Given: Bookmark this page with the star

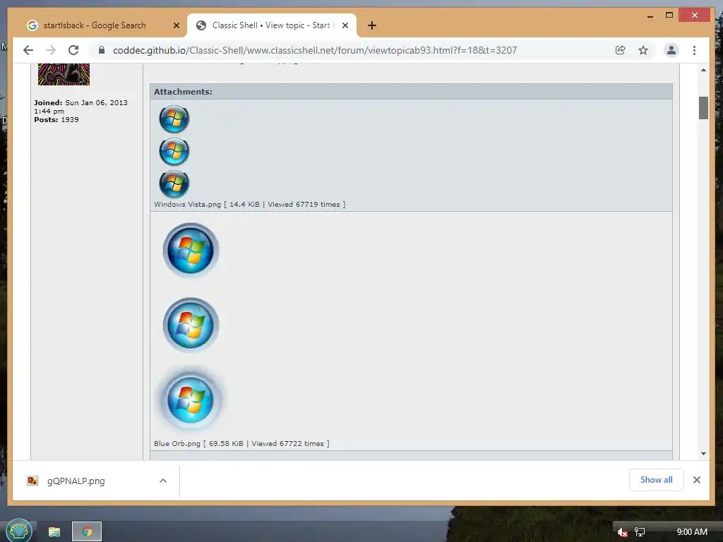Looking at the screenshot, I should [x=643, y=50].
